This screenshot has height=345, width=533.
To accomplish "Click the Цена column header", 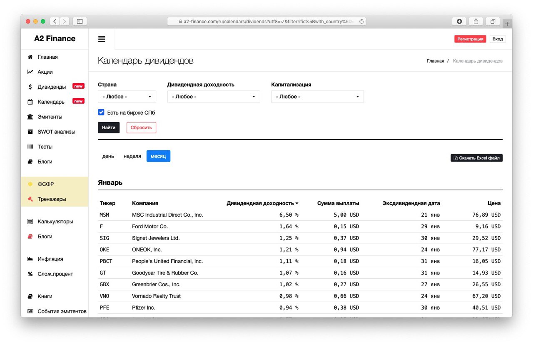I will tap(494, 203).
